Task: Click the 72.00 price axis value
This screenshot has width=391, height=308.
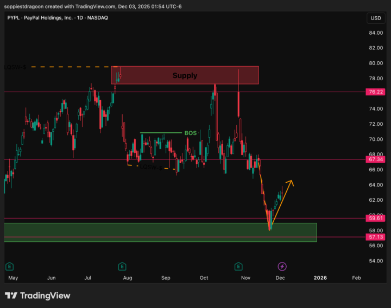Action: point(376,124)
